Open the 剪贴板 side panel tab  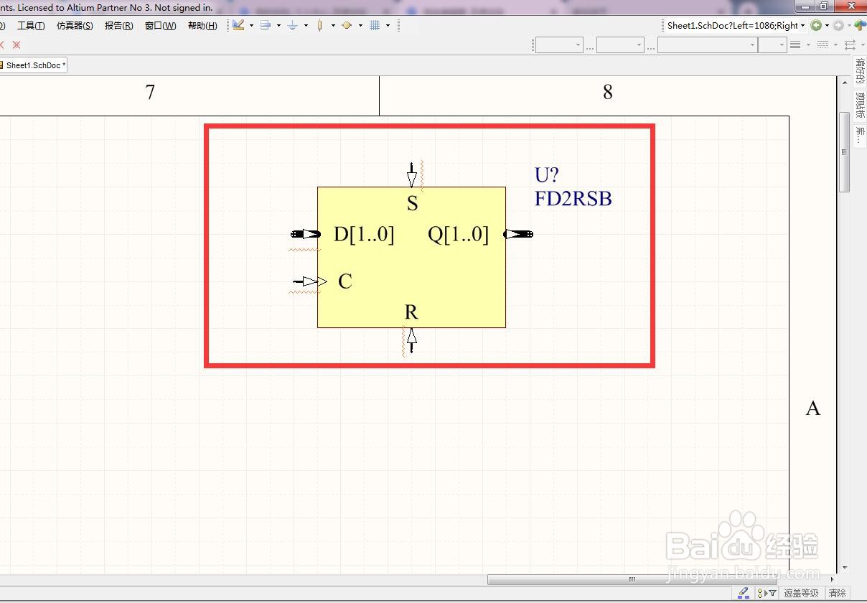coord(860,105)
